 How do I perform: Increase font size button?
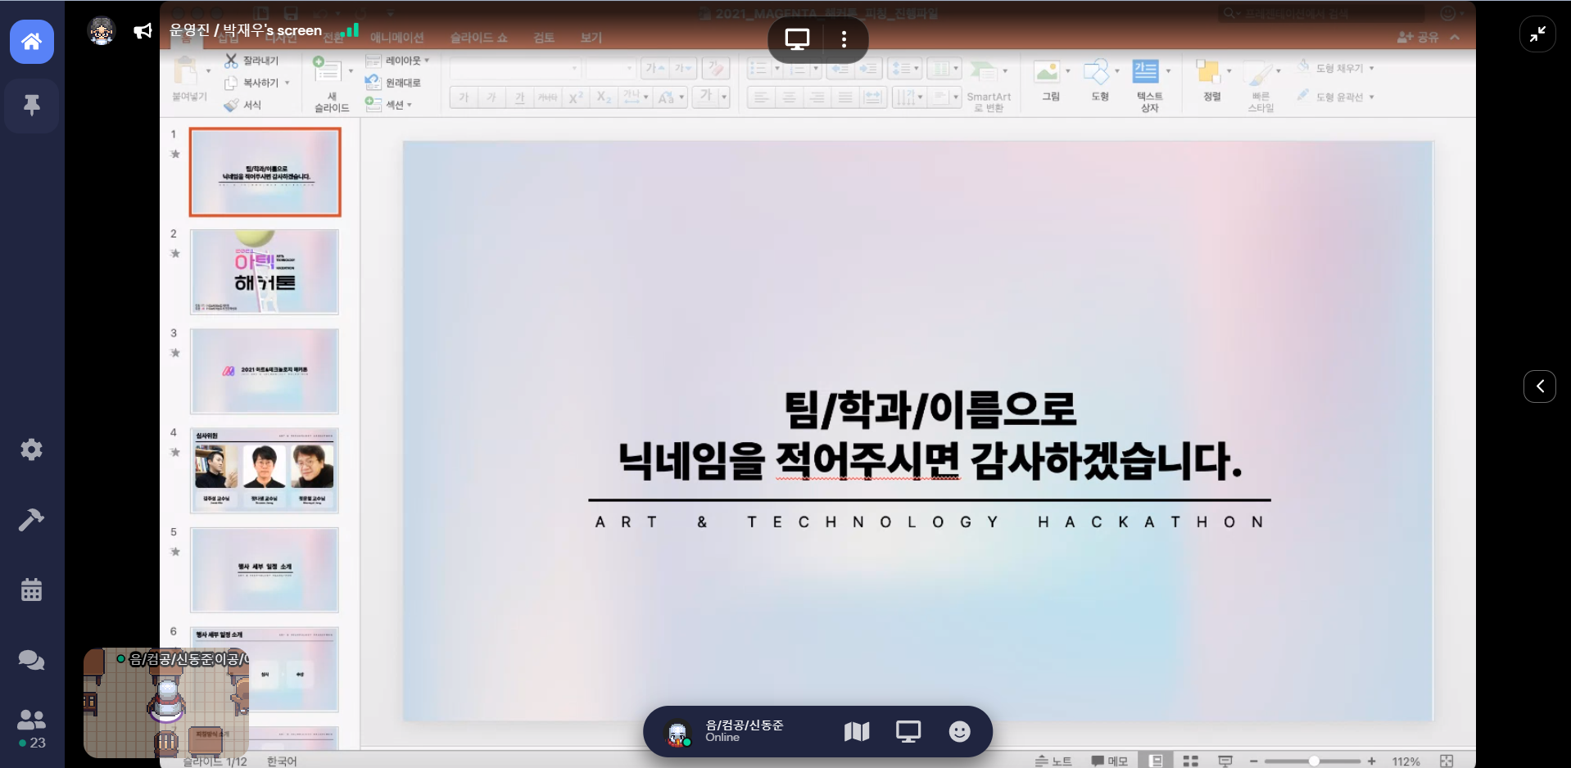[x=655, y=68]
